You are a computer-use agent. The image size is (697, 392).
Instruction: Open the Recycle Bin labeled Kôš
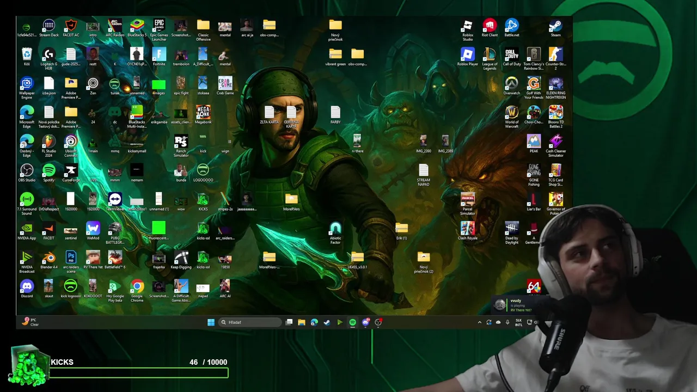[27, 57]
